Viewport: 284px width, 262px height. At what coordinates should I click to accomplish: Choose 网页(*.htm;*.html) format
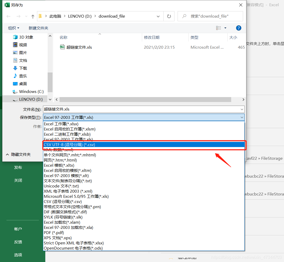pos(144,160)
